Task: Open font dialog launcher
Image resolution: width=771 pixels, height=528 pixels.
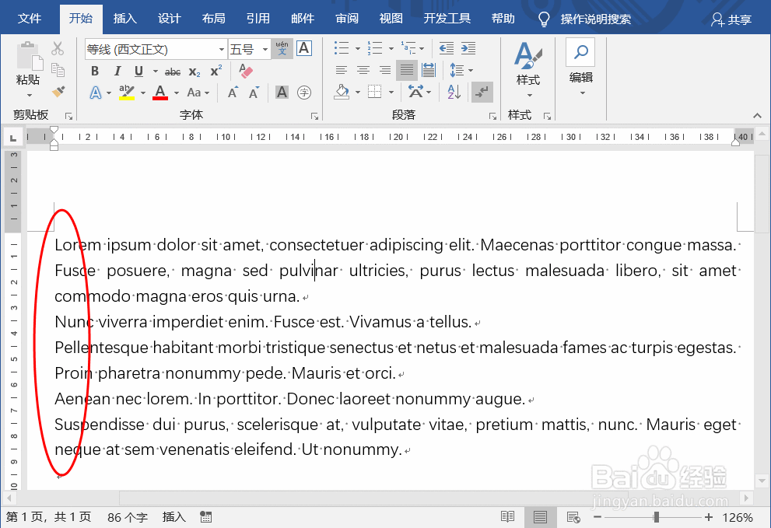Action: click(x=314, y=117)
